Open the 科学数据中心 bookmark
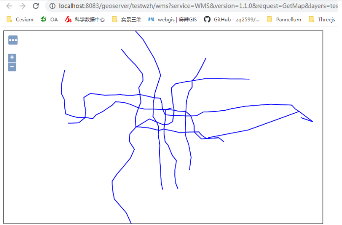The image size is (342, 225). click(x=85, y=19)
